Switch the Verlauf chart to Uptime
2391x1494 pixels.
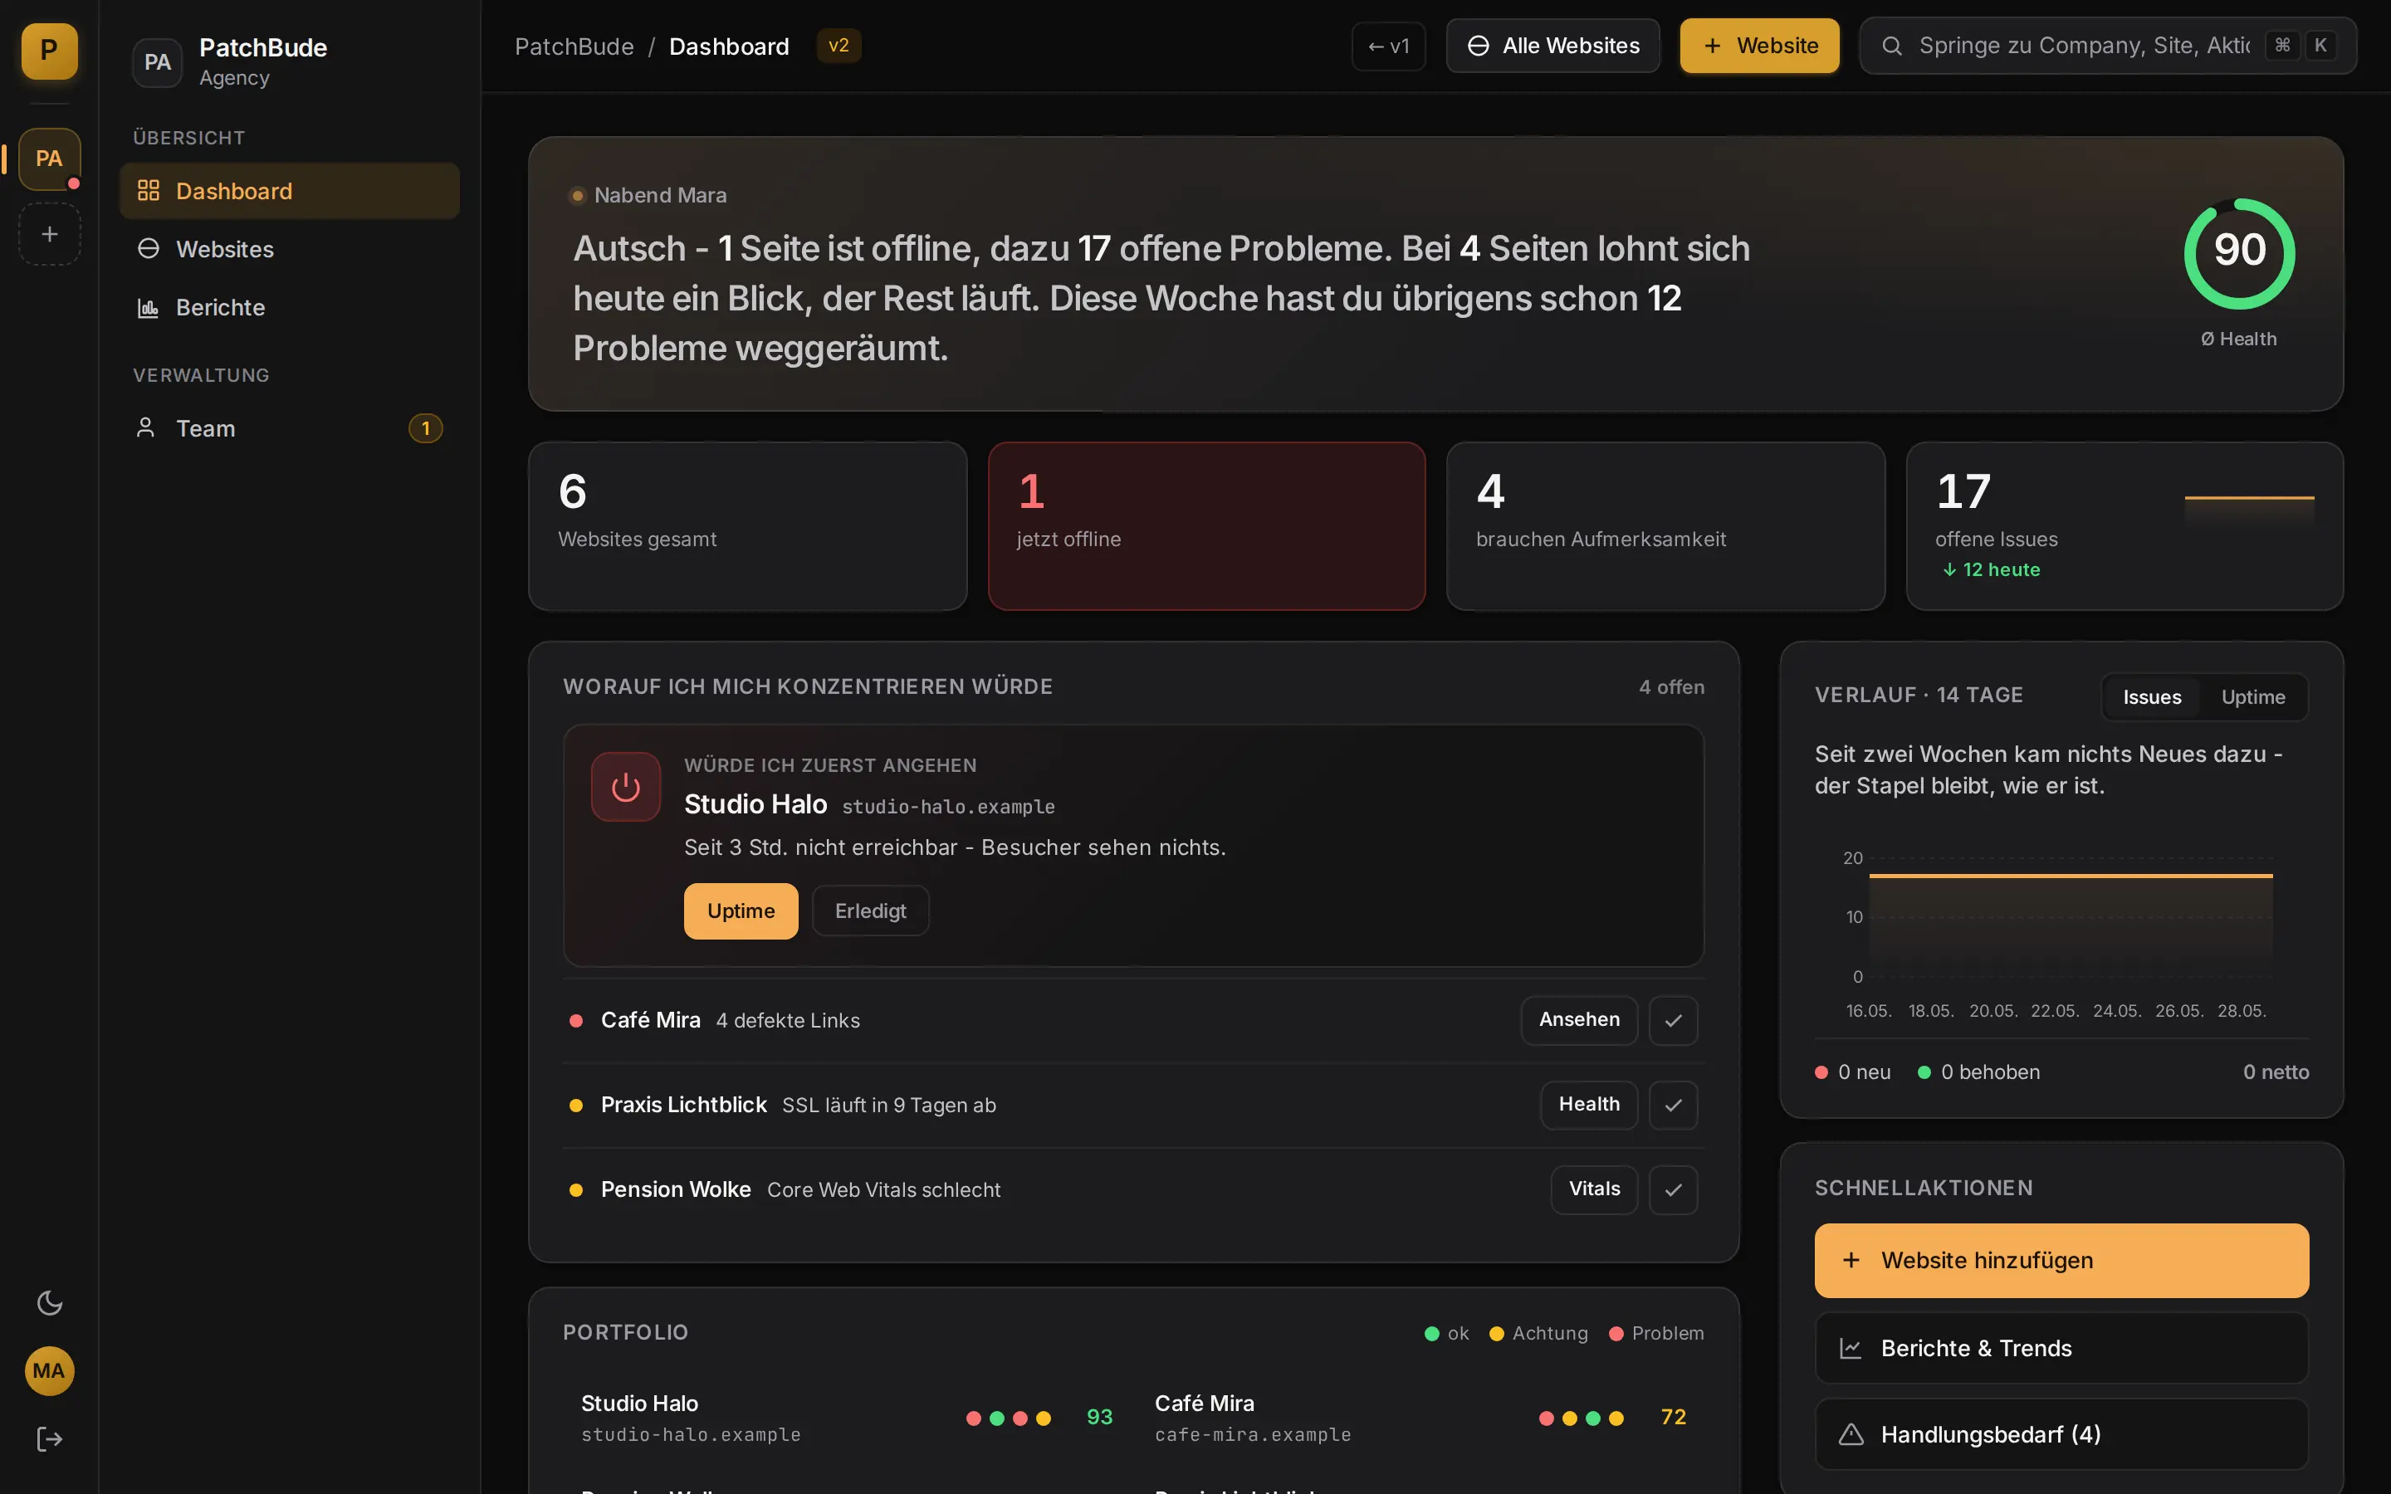(x=2252, y=697)
